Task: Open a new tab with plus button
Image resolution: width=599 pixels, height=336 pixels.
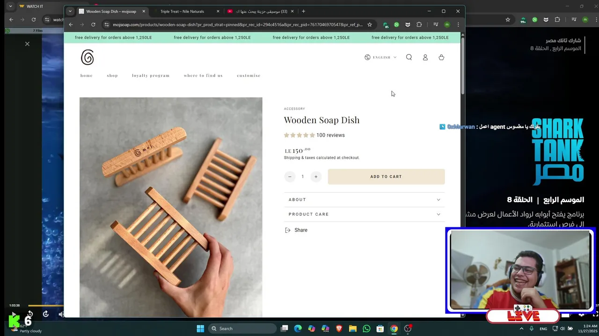Action: [303, 11]
